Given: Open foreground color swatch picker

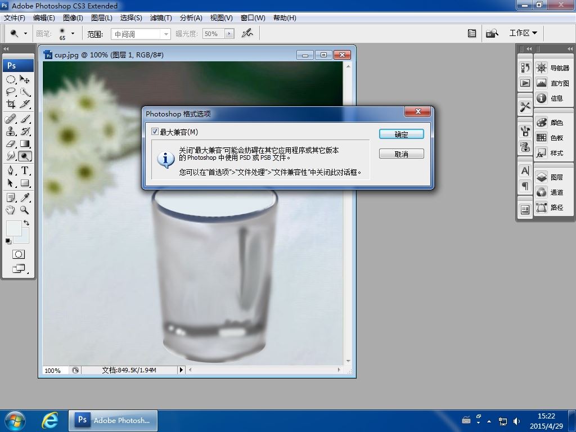Looking at the screenshot, I should [13, 228].
